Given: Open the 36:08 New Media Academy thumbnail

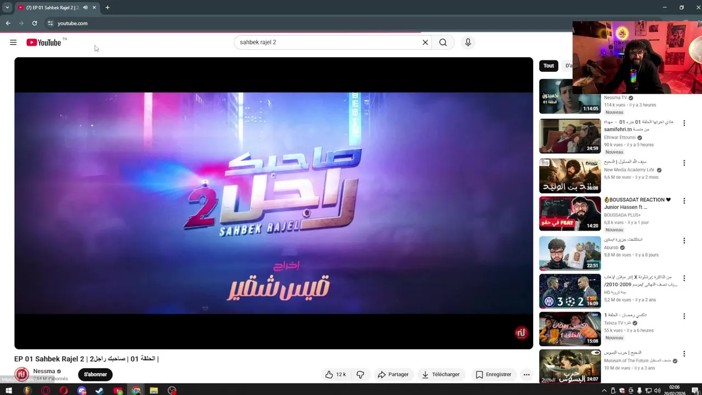Looking at the screenshot, I should (x=570, y=176).
